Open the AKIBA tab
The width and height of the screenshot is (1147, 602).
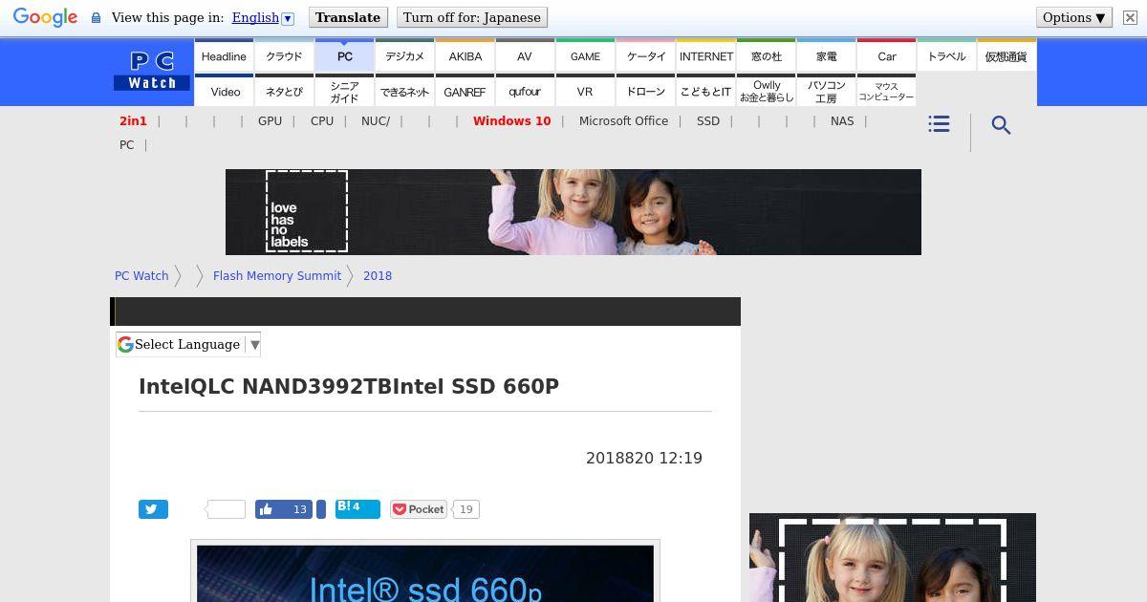(465, 56)
